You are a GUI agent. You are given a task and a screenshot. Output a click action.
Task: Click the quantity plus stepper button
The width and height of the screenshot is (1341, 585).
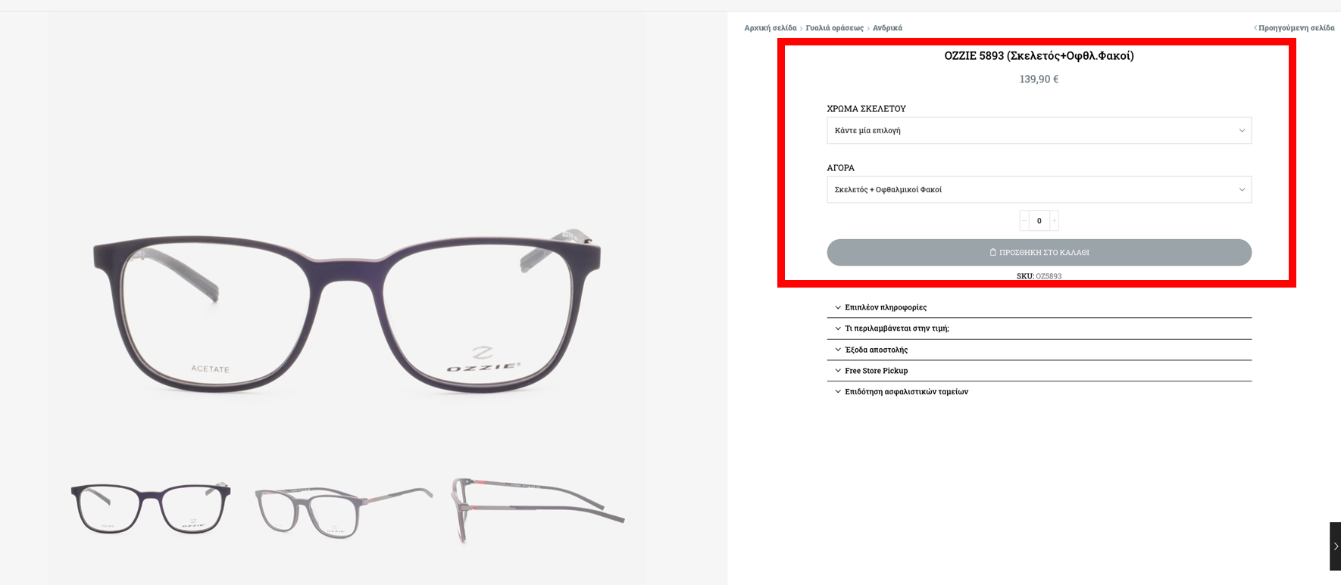point(1054,220)
